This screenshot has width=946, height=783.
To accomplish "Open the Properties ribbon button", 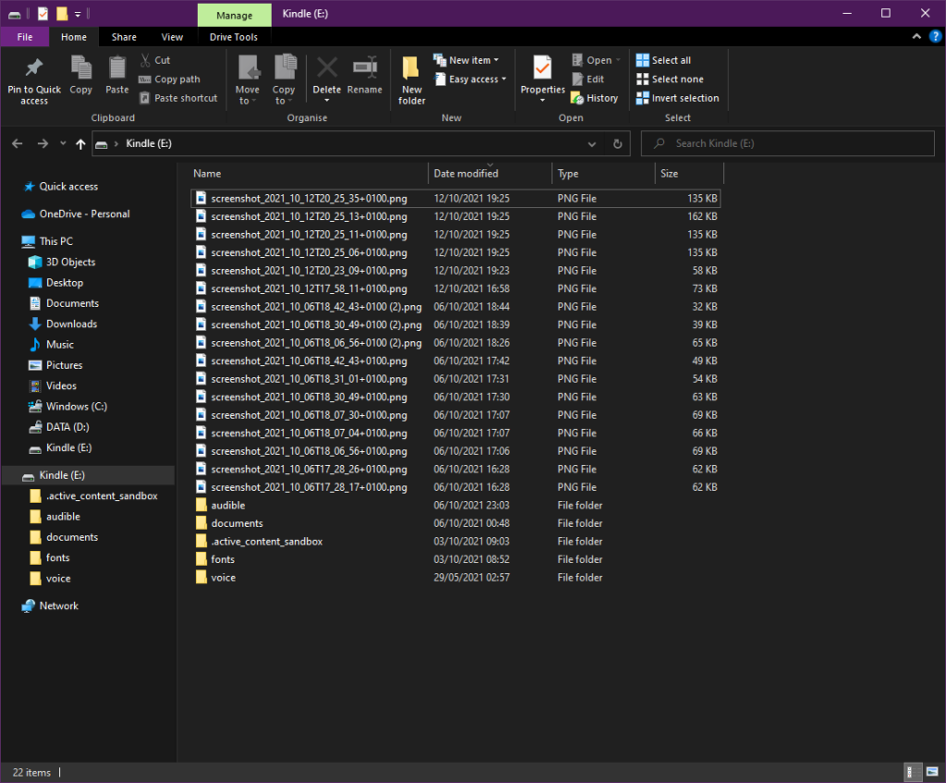I will coord(542,79).
